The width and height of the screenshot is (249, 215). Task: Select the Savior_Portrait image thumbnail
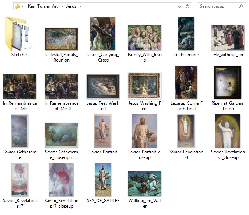coord(103,131)
